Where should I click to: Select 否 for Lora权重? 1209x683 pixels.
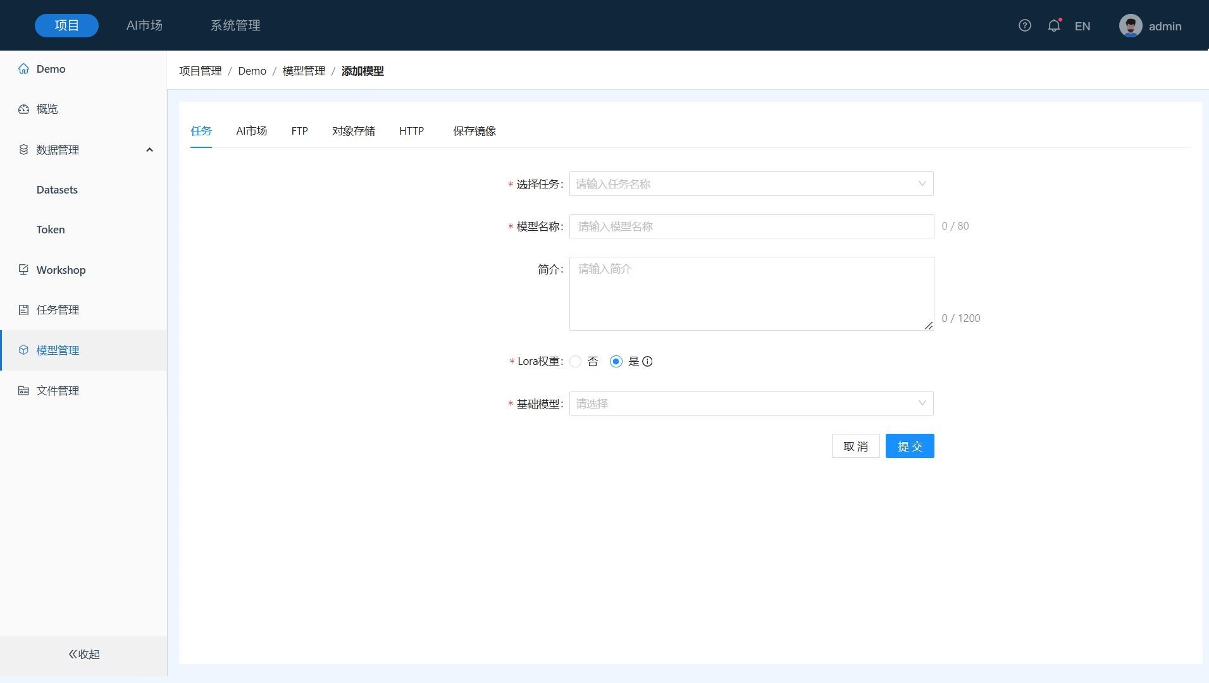tap(575, 362)
